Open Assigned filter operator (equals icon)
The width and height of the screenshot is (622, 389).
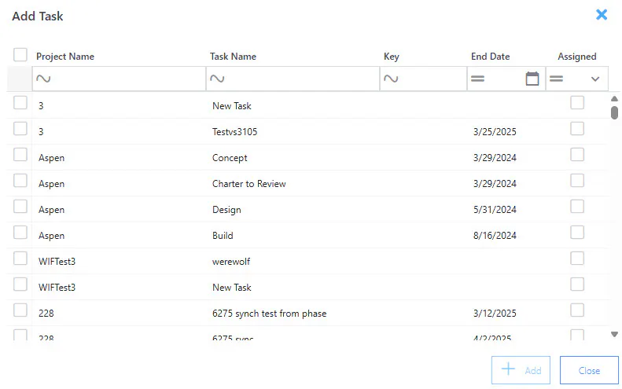point(556,79)
